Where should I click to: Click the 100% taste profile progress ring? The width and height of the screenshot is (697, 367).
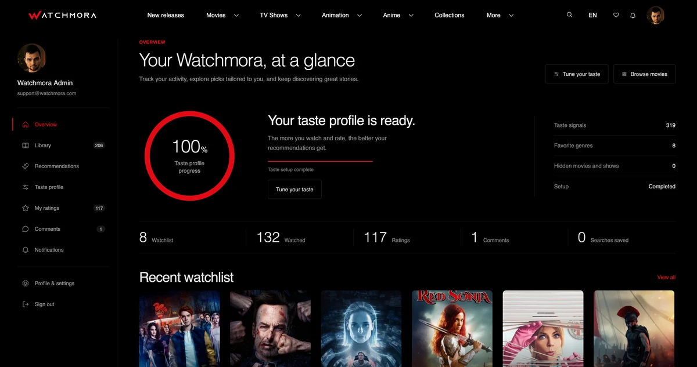click(189, 155)
